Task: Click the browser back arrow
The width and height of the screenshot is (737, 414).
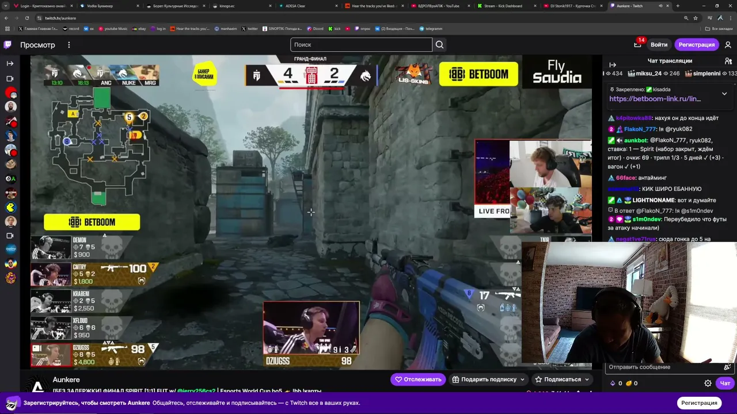Action: click(7, 18)
